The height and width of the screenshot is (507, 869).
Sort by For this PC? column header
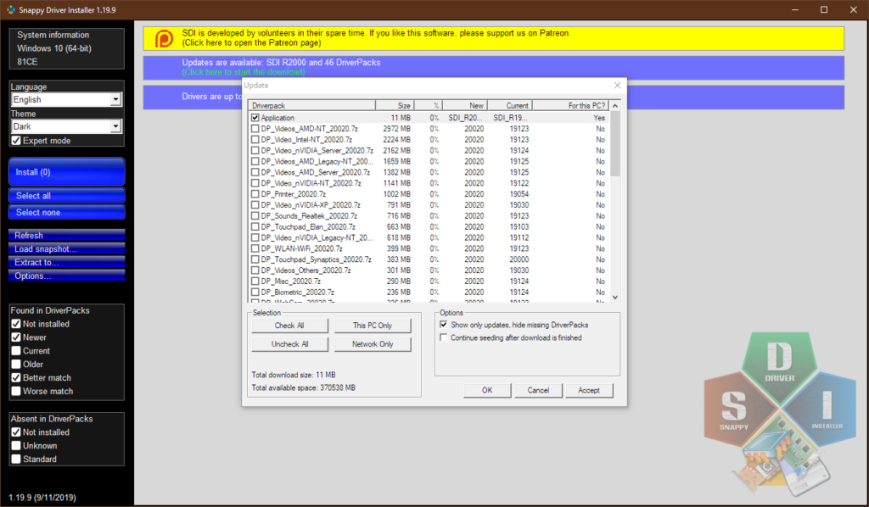coord(570,105)
